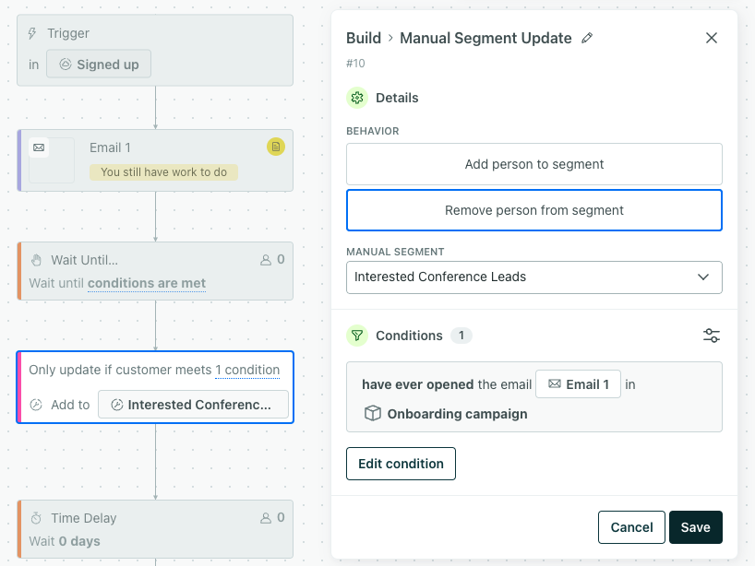Click the Conditions count badge

pyautogui.click(x=461, y=336)
